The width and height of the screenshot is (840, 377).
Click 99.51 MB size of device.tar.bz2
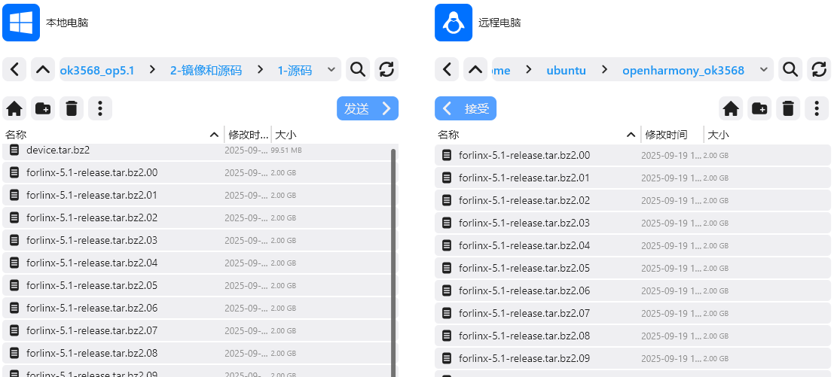point(286,150)
